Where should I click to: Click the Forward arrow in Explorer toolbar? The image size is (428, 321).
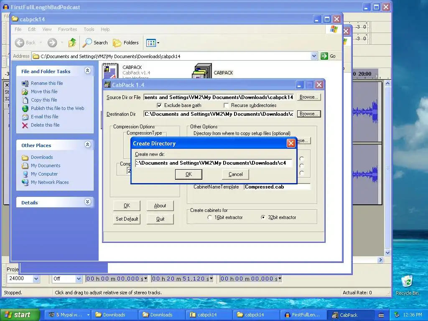point(52,43)
